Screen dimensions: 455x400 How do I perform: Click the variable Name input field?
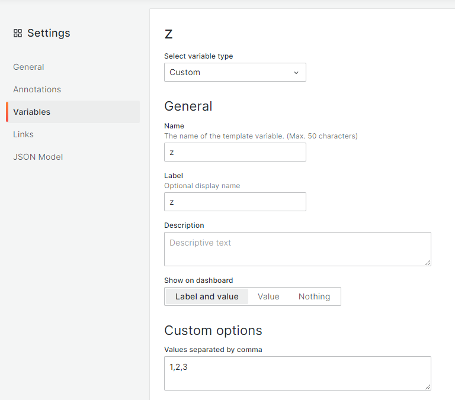[235, 152]
